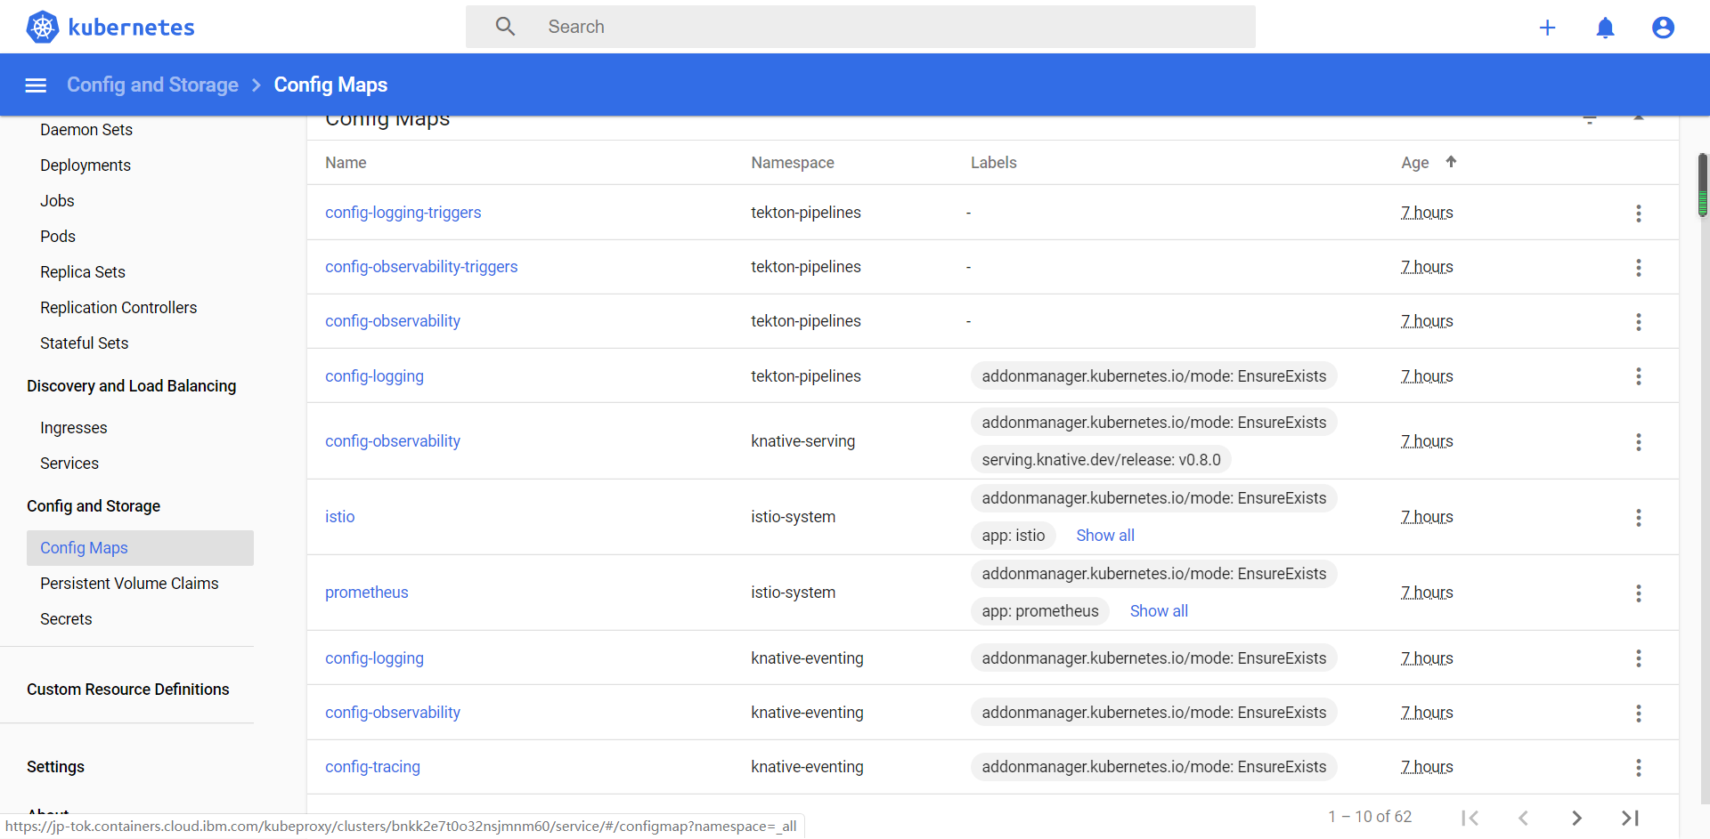Open Discovery and Load Balancing section
Viewport: 1710px width, 839px height.
pyautogui.click(x=131, y=386)
